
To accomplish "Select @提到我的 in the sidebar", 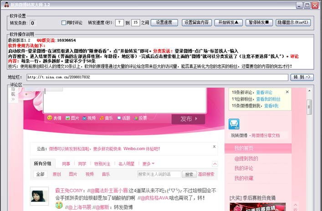I will pos(246,159).
